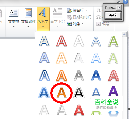Open the pi equation icon
The width and height of the screenshot is (131, 119).
click(99, 10)
